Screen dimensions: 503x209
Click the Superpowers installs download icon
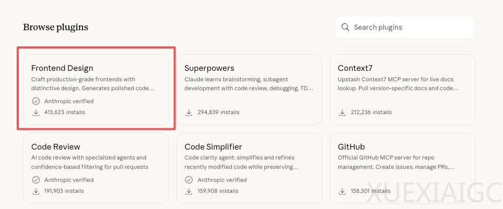189,112
